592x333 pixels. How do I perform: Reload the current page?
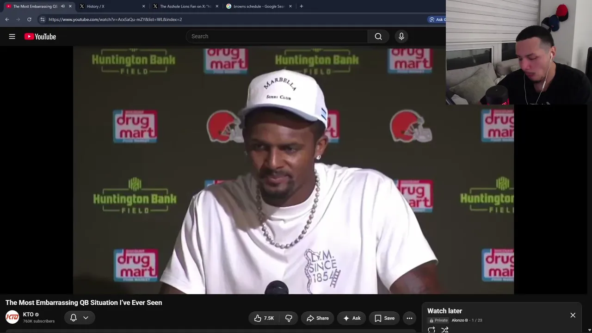tap(29, 19)
